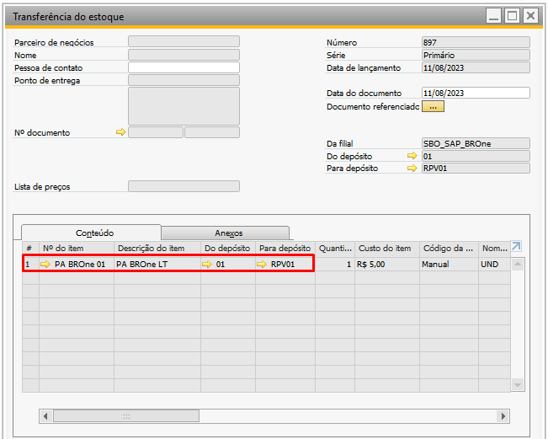Click link arrow for item PA BROne 01
The image size is (548, 439).
coord(45,264)
